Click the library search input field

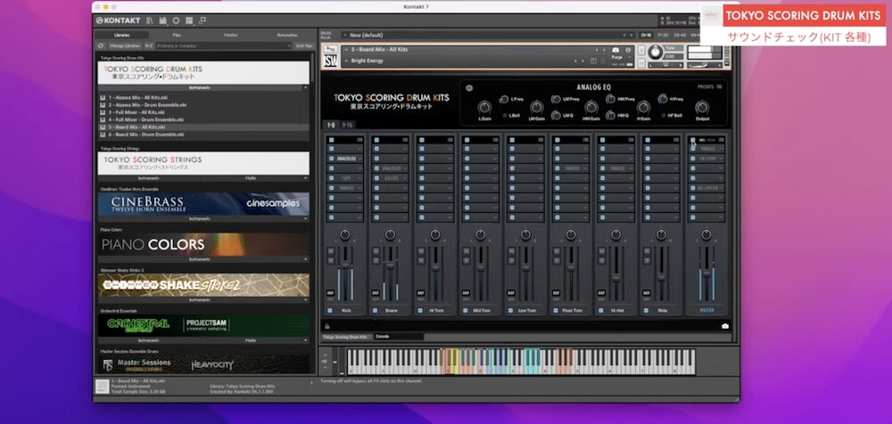point(223,45)
